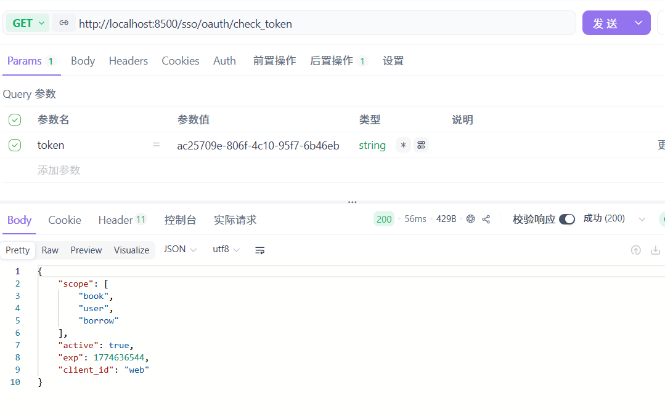Toggle the select-all parameters checkbox
The width and height of the screenshot is (665, 417).
(15, 120)
